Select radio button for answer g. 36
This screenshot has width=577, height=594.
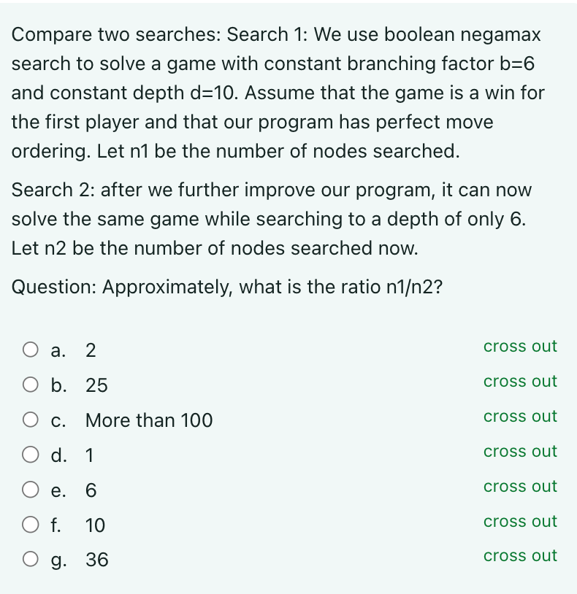(x=30, y=559)
